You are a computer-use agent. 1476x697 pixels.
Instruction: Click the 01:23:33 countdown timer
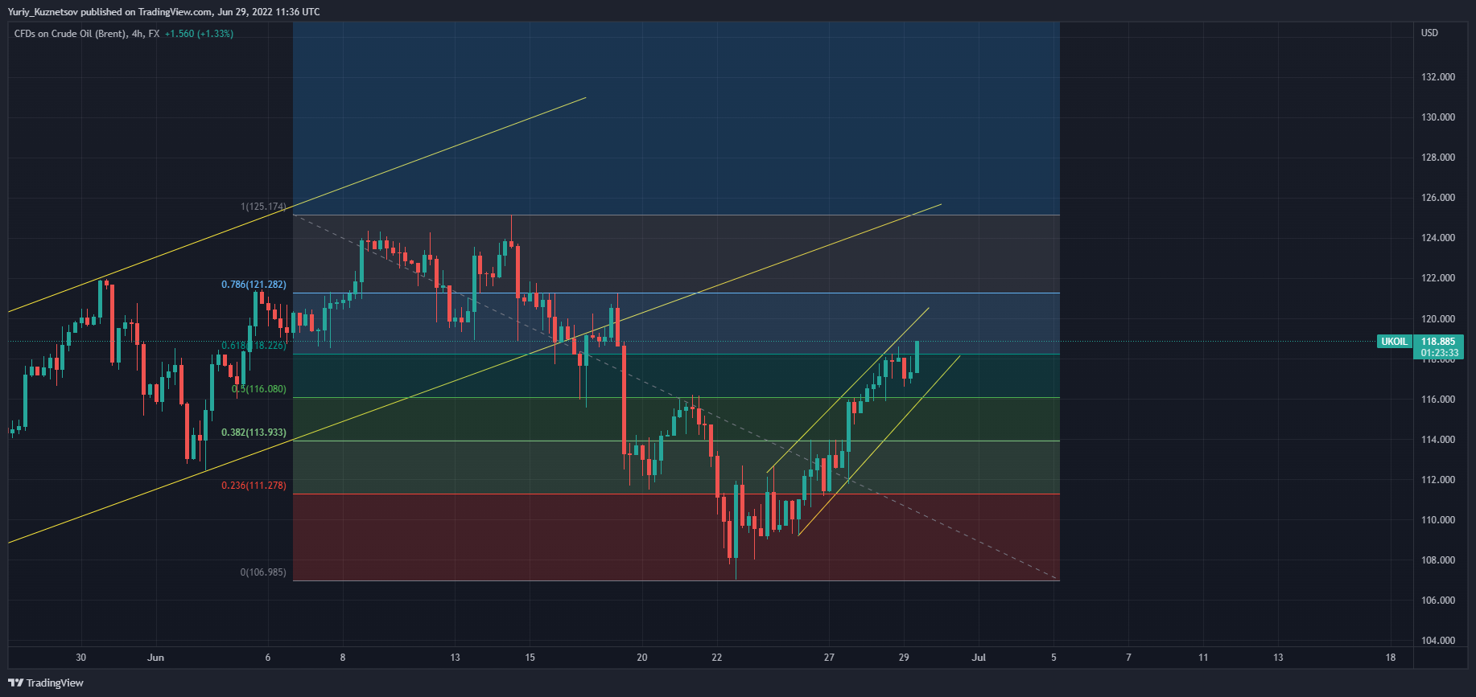[1439, 353]
